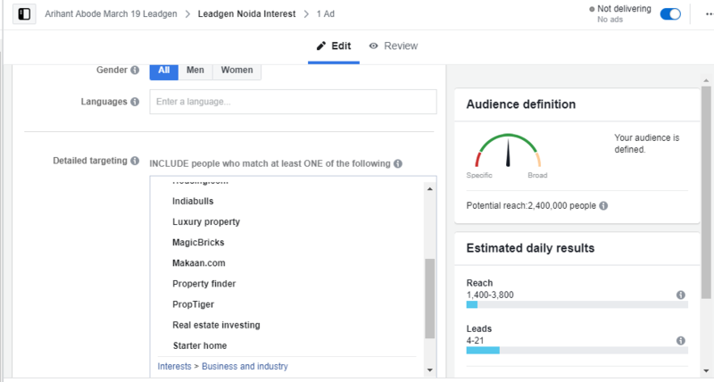
Task: Select Starter home targeting interest
Action: tap(200, 345)
